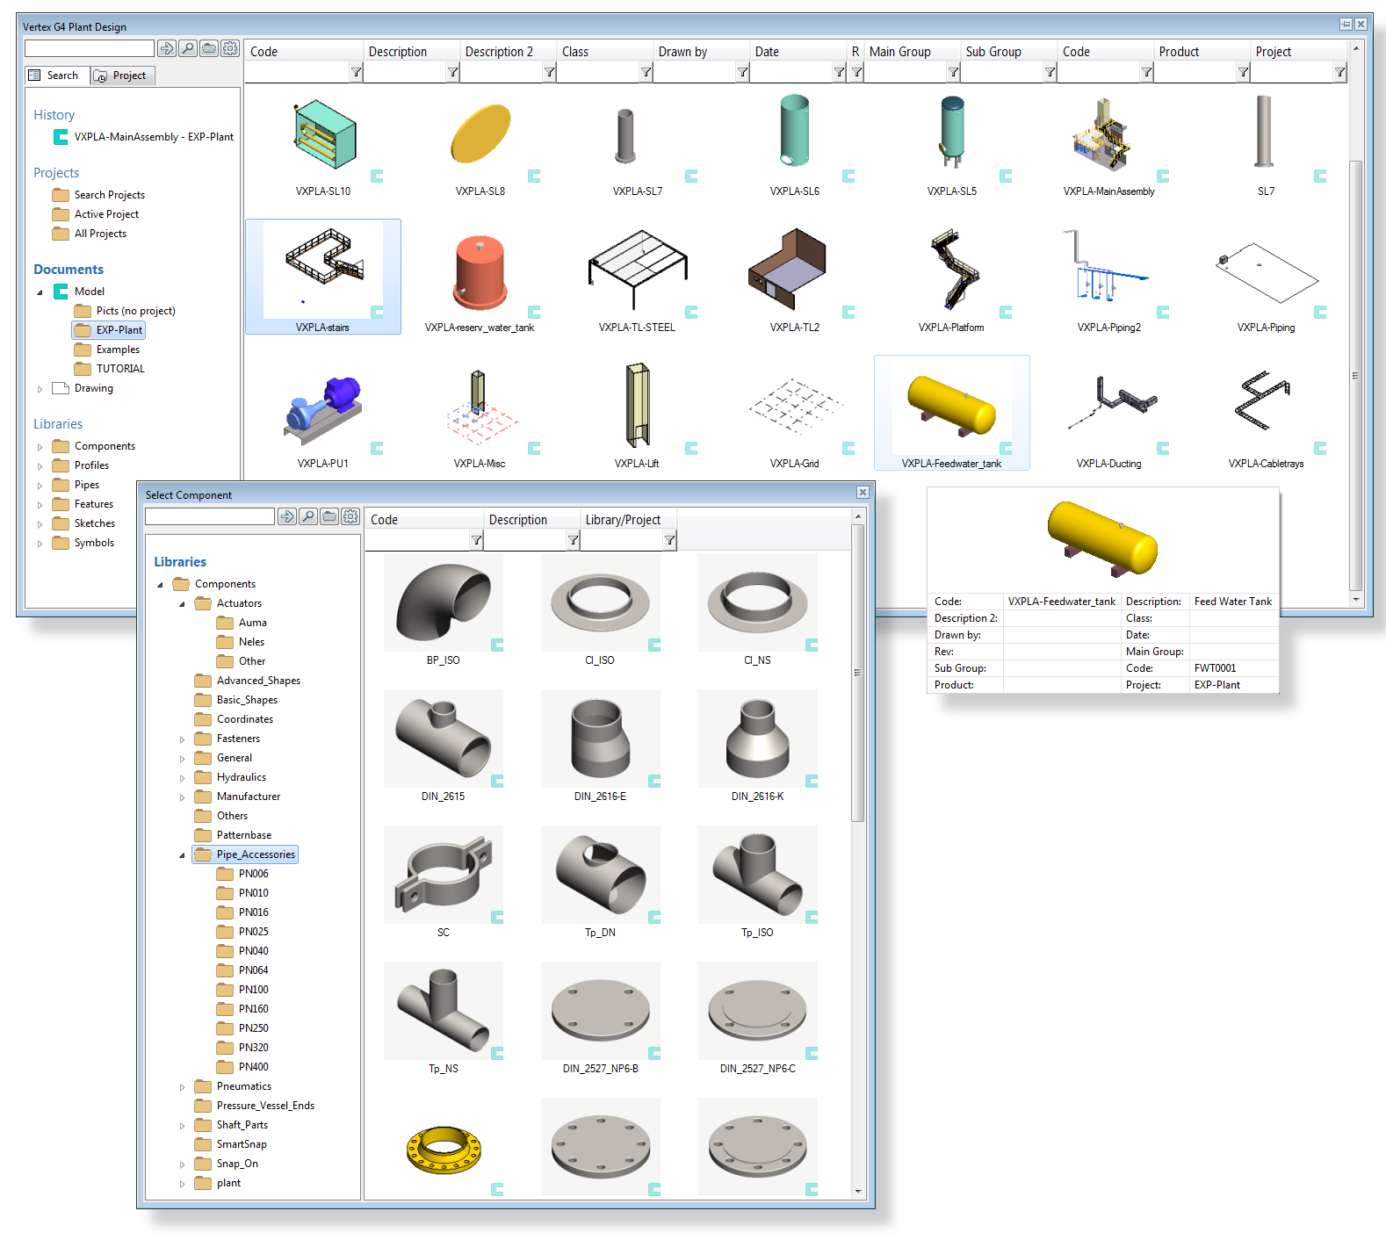Open Library/Project column filter in dialog

click(x=669, y=540)
